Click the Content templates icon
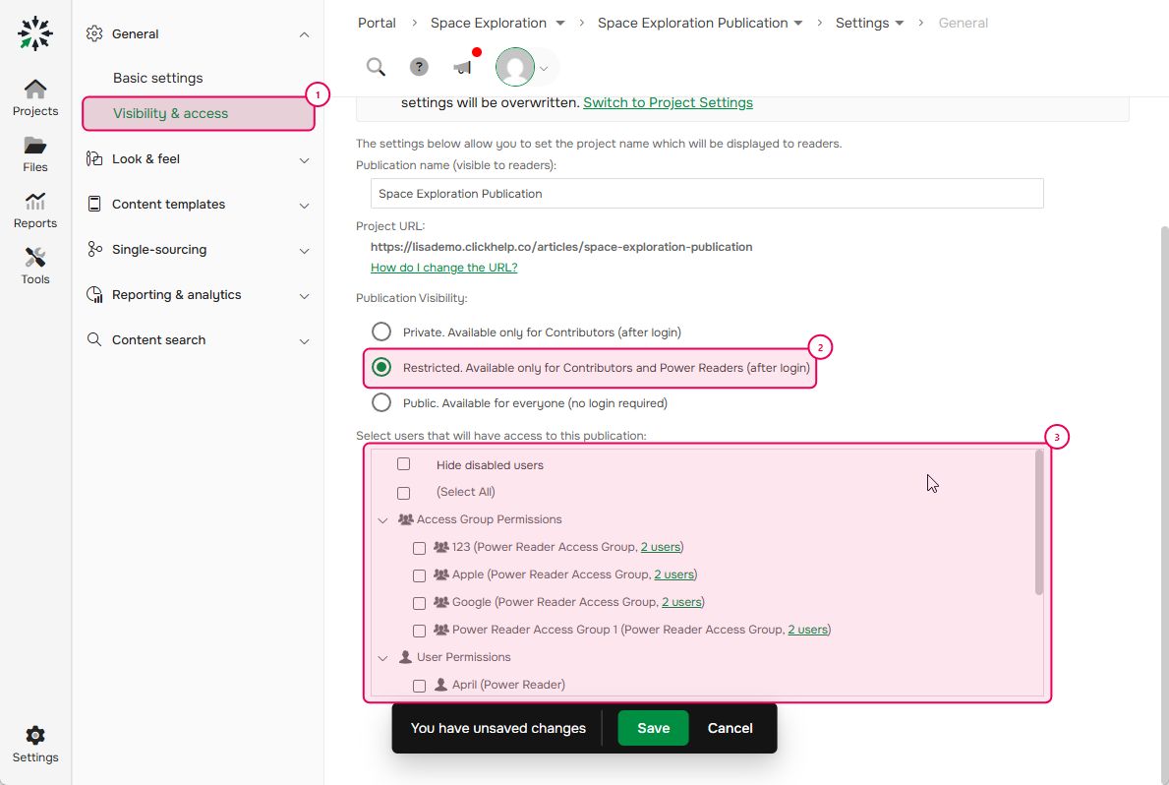 click(x=94, y=204)
